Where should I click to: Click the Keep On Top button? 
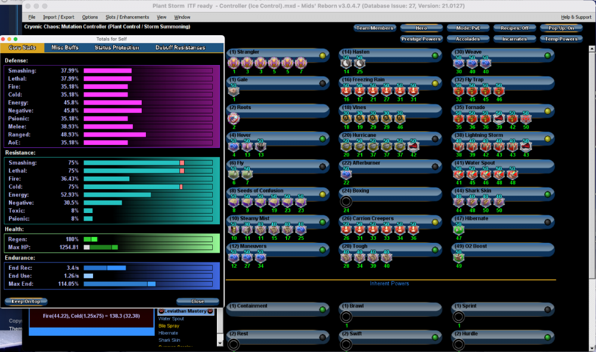click(x=25, y=301)
